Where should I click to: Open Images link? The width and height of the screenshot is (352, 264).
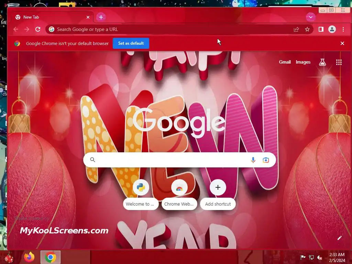click(x=303, y=62)
